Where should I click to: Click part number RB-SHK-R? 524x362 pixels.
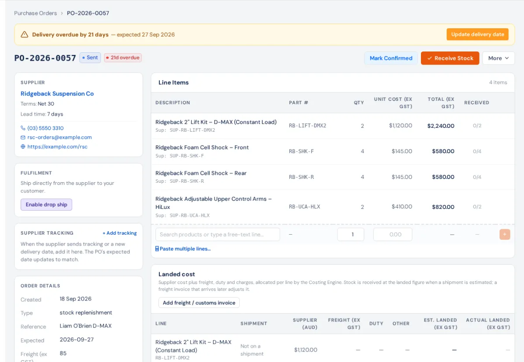(x=301, y=177)
